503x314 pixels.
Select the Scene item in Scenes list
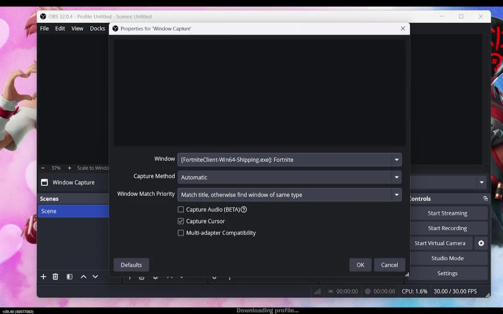coord(74,211)
